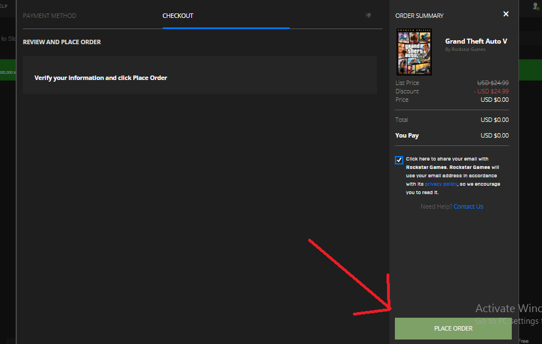Open the Contact Us help link
Image resolution: width=542 pixels, height=344 pixels.
point(468,206)
